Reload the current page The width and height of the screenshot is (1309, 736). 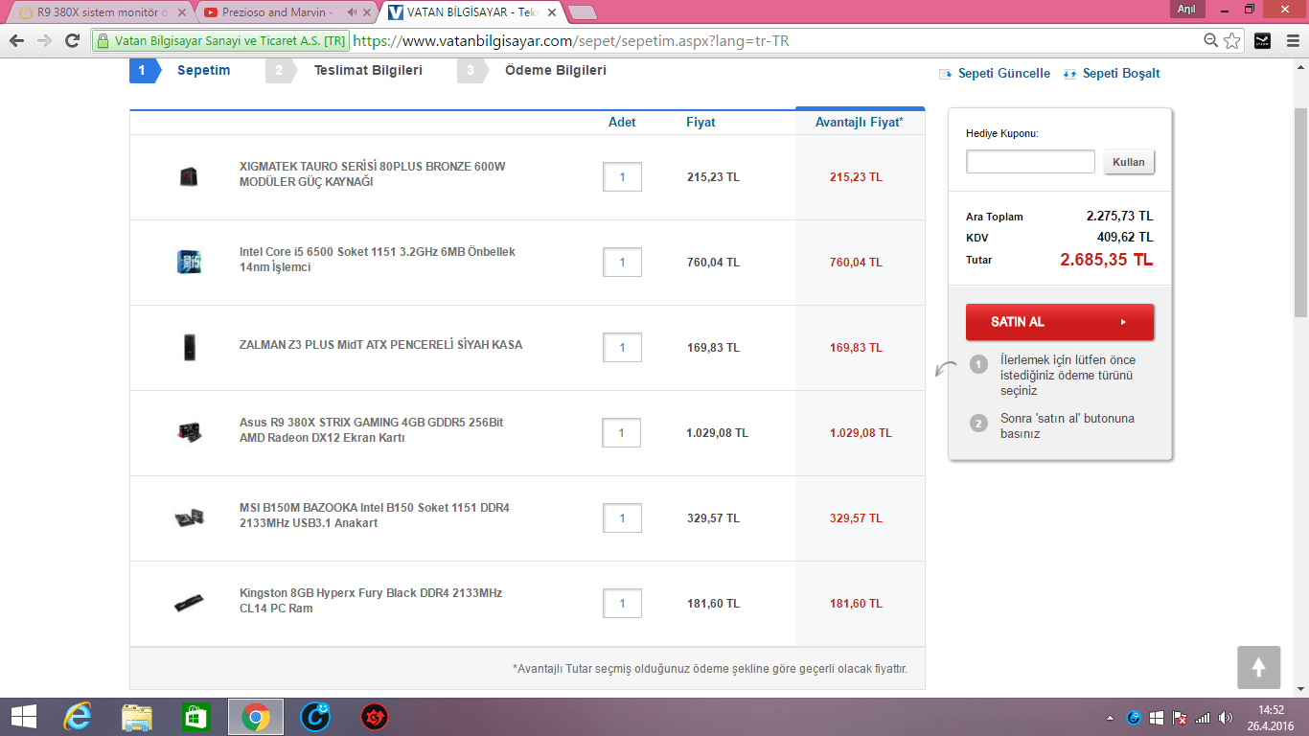pos(72,41)
